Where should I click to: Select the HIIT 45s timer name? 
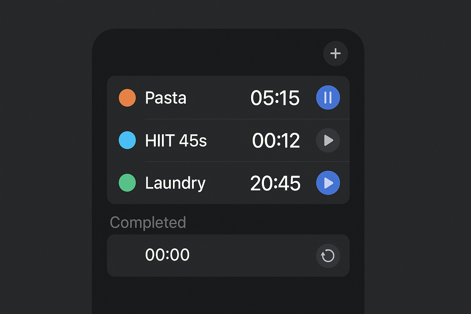(176, 140)
